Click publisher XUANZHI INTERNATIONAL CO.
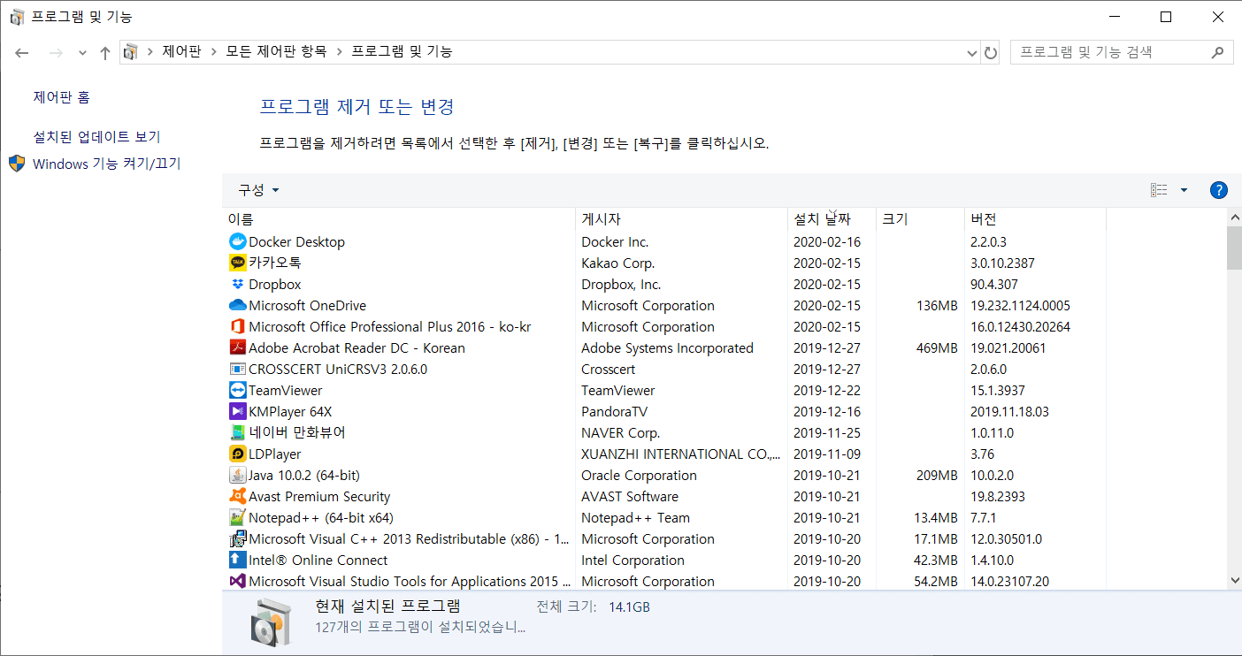Screen dimensions: 1242x656 (681, 454)
